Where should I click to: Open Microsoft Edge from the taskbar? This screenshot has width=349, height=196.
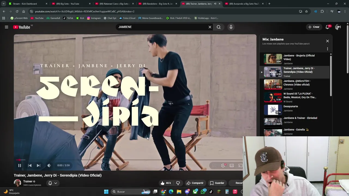(x=171, y=192)
